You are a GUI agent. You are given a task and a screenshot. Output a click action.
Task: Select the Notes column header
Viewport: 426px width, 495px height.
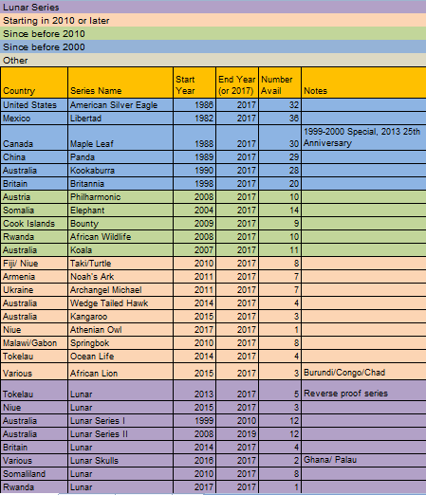[364, 82]
